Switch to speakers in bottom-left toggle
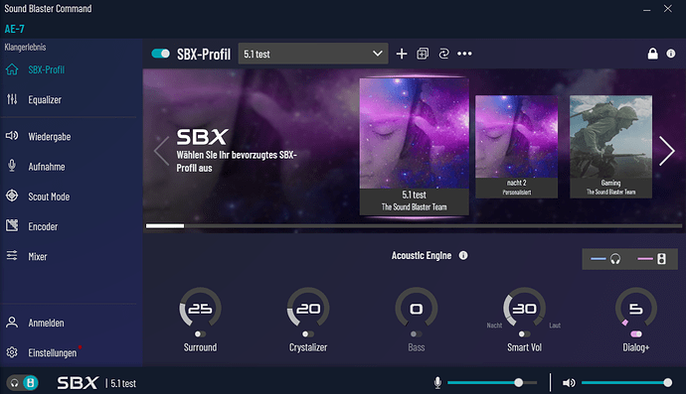686x394 pixels. click(31, 383)
